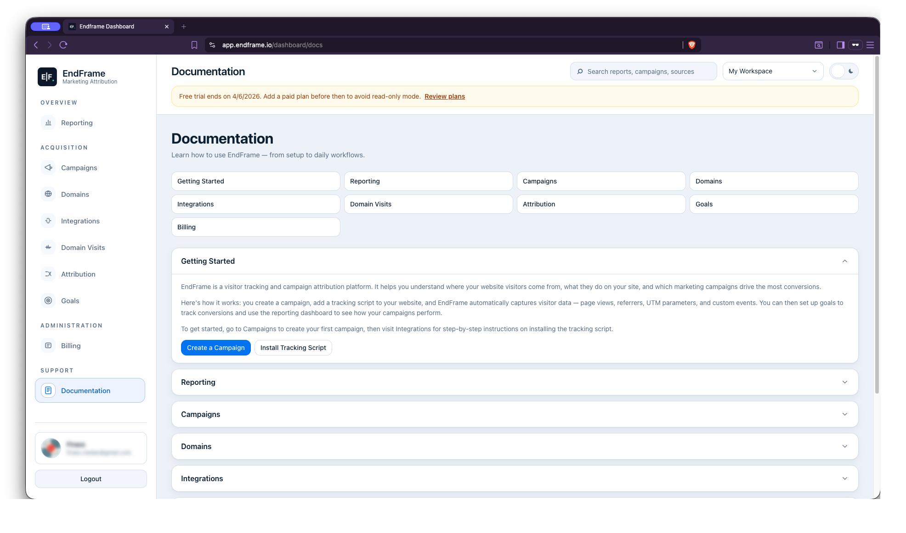
Task: Click the Domains globe sidebar icon
Action: tap(48, 194)
